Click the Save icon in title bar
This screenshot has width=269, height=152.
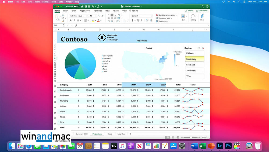pyautogui.click(x=86, y=6)
